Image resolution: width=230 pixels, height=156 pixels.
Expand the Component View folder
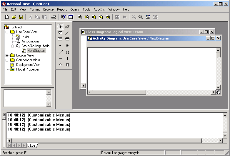tap(7, 60)
